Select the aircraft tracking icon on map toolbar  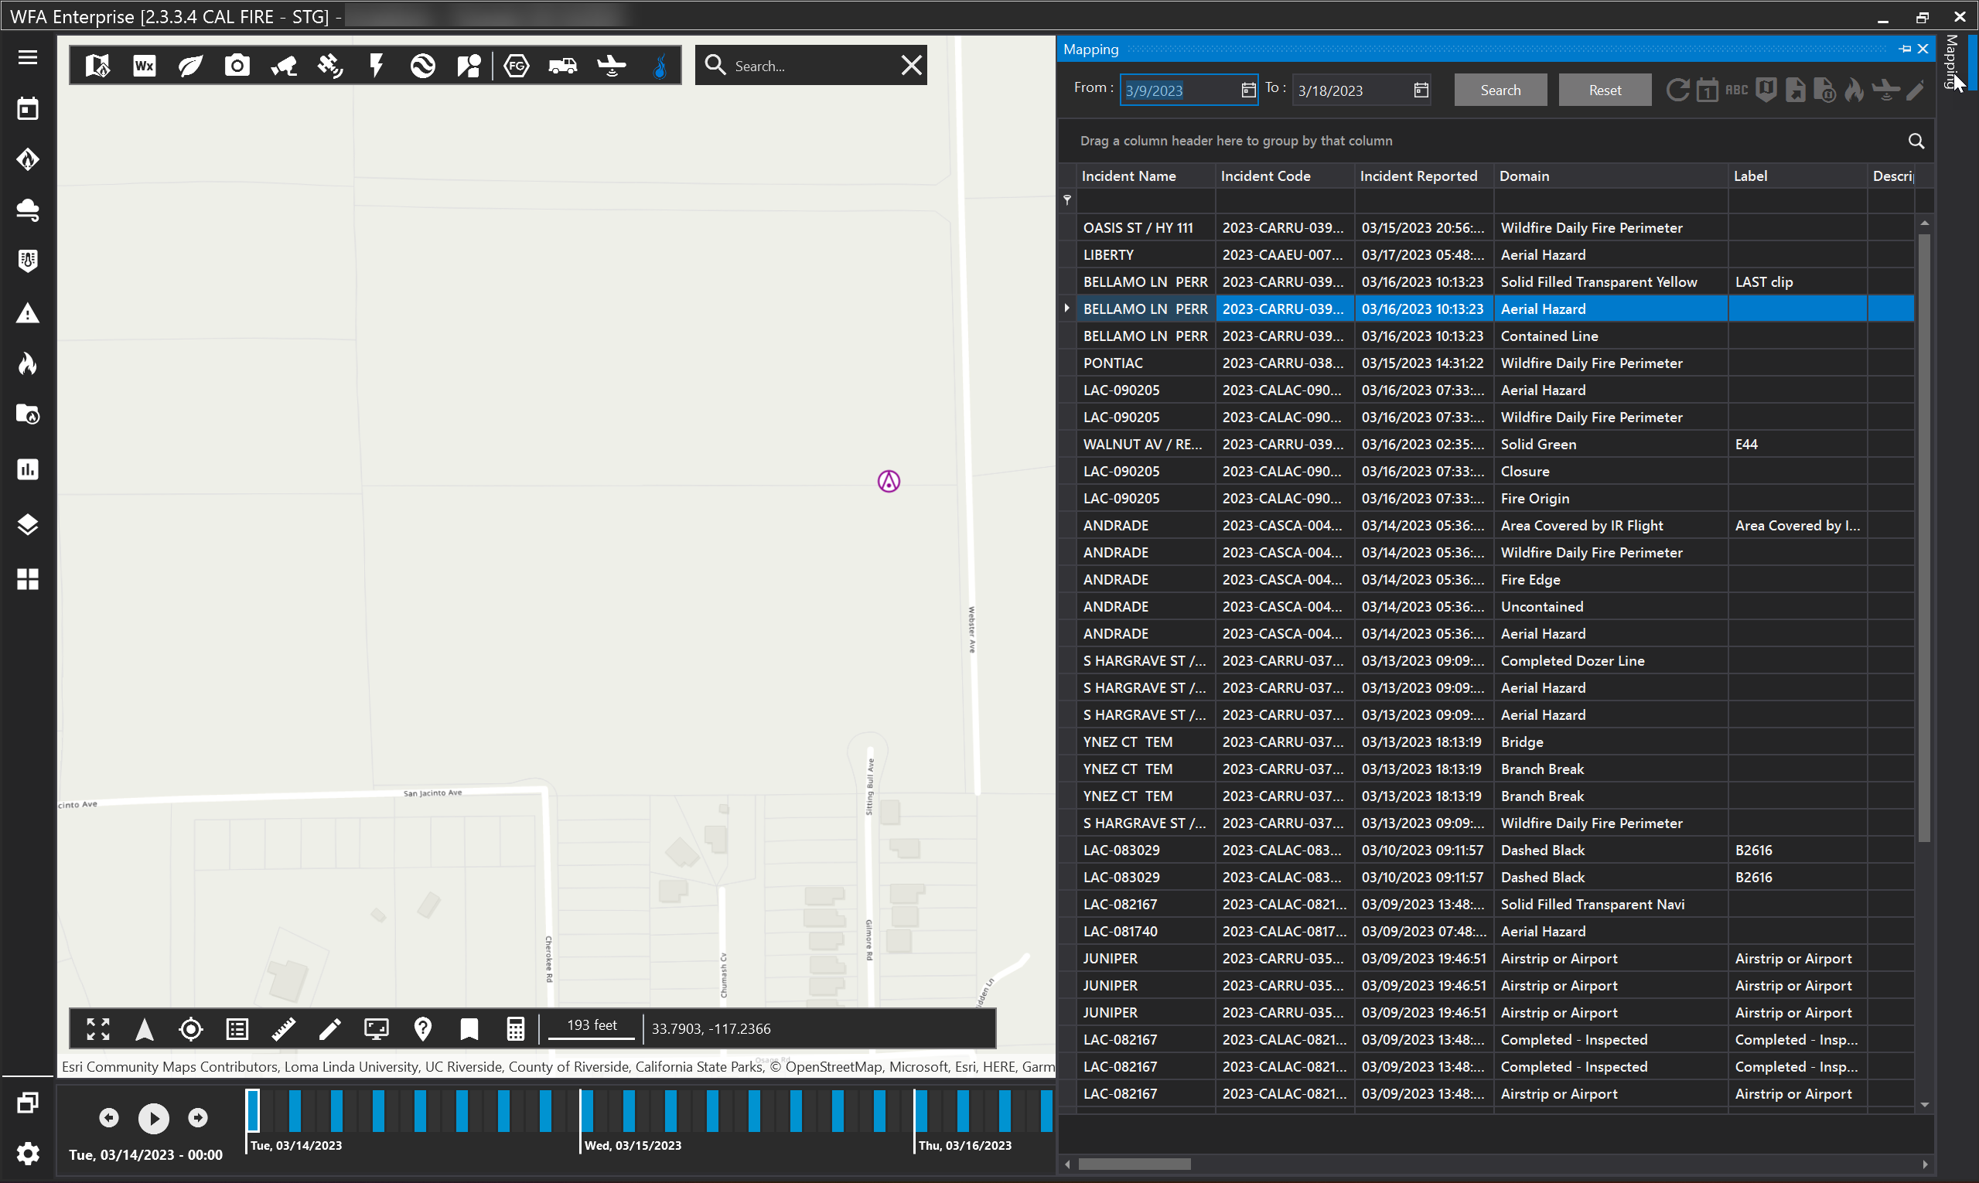(x=611, y=66)
